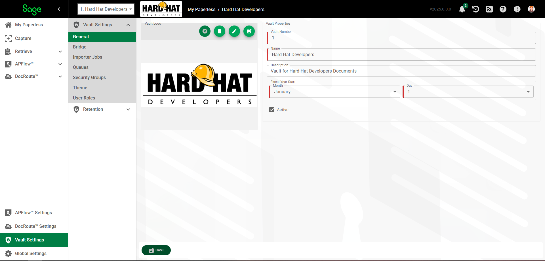Open the history clock icon
This screenshot has height=261, width=545.
pyautogui.click(x=476, y=9)
